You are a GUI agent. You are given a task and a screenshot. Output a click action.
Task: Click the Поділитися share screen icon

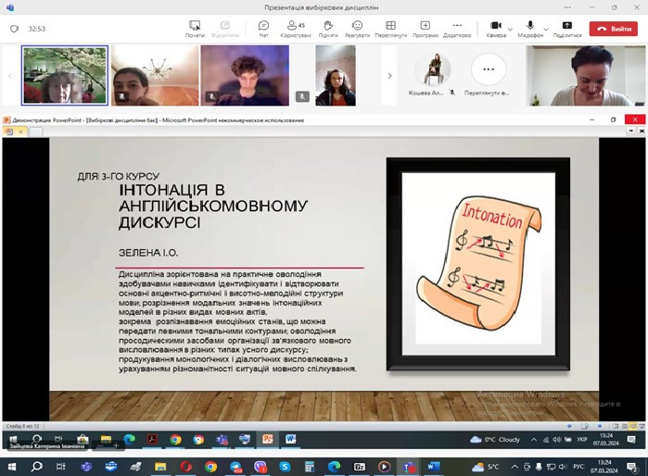click(x=567, y=28)
